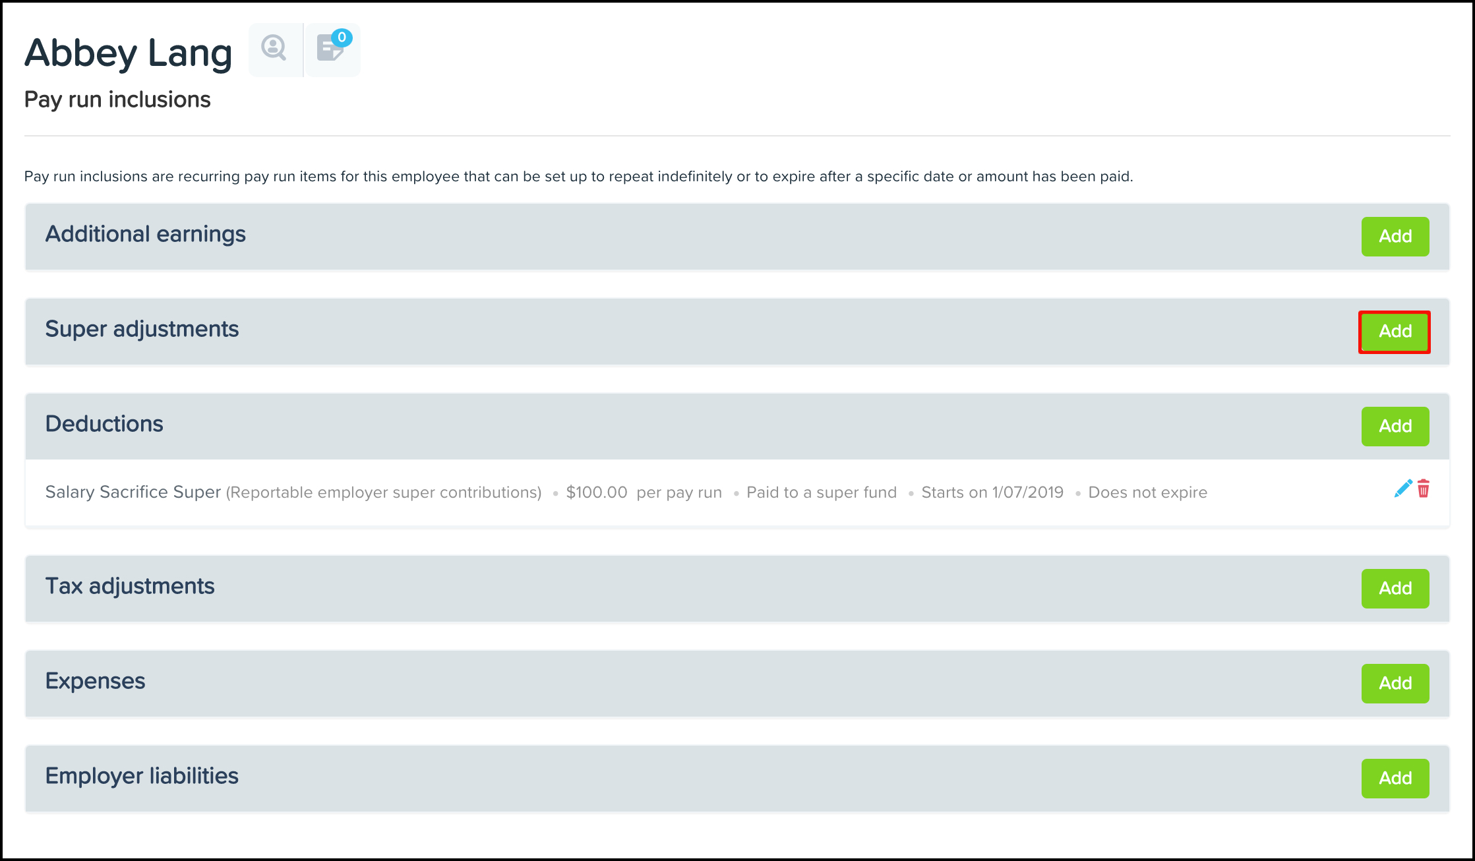Click the Employer liabilities section header

(142, 776)
